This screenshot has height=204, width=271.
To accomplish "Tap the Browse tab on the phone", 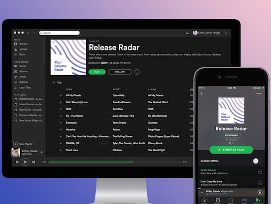I will 218,201.
